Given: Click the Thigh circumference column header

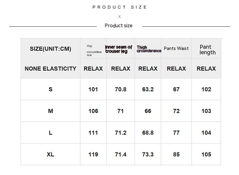Looking at the screenshot, I should tap(149, 49).
